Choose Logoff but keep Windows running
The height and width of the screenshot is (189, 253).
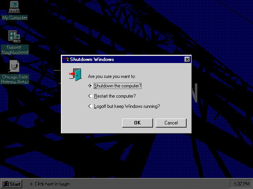click(x=124, y=106)
